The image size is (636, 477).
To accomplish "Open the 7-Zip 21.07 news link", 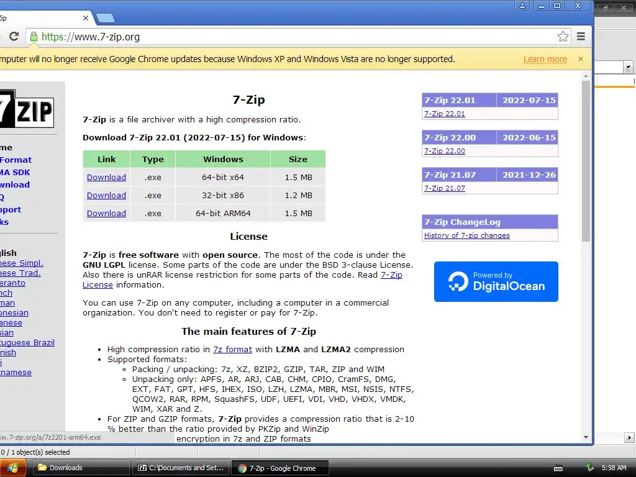I will pyautogui.click(x=445, y=188).
